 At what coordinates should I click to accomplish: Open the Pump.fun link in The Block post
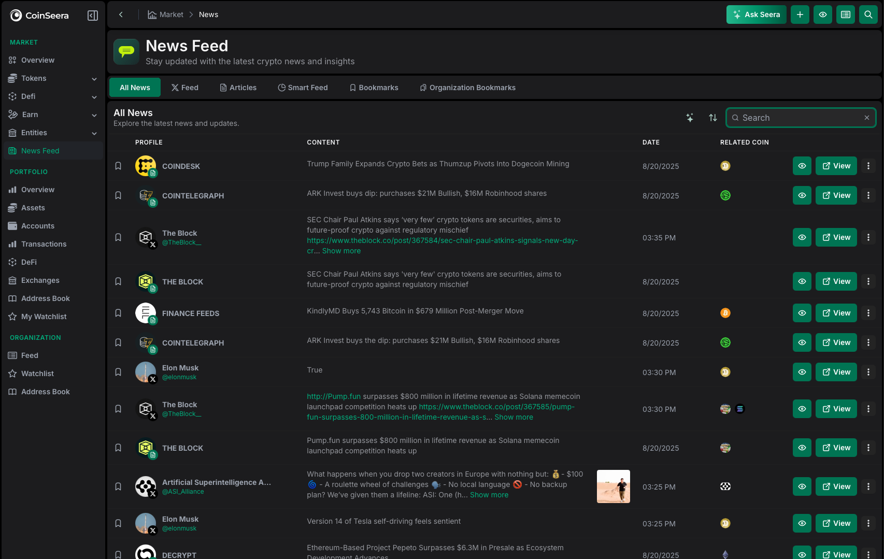point(334,396)
